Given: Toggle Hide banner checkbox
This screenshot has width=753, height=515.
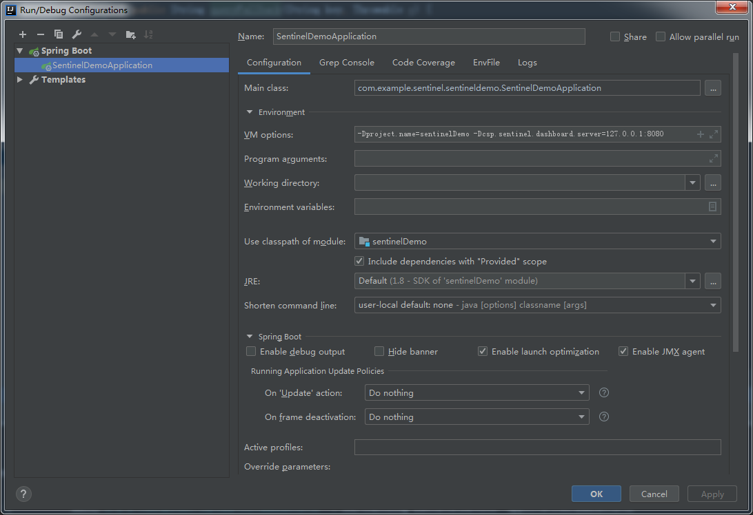Looking at the screenshot, I should pos(379,352).
